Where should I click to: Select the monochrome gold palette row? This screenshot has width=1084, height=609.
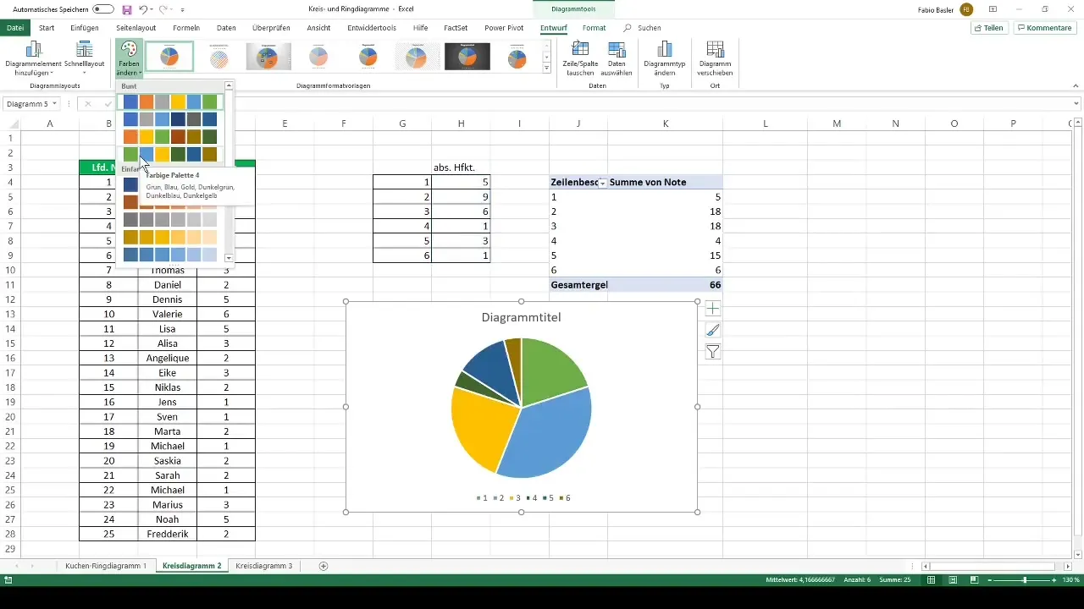[170, 237]
